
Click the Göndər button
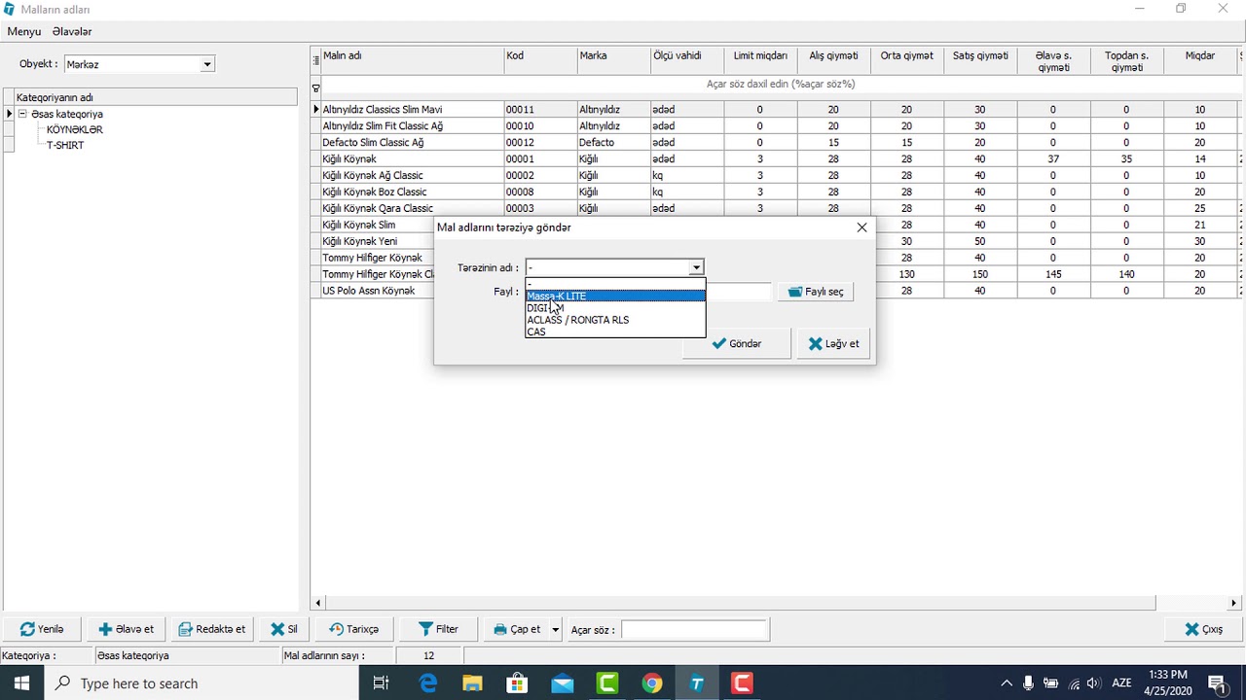(x=737, y=343)
